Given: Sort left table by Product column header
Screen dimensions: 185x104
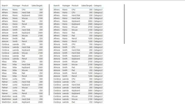Looking at the screenshot, I should pyautogui.click(x=25, y=5).
